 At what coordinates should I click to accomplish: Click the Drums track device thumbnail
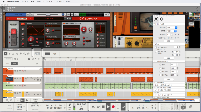coord(9,71)
